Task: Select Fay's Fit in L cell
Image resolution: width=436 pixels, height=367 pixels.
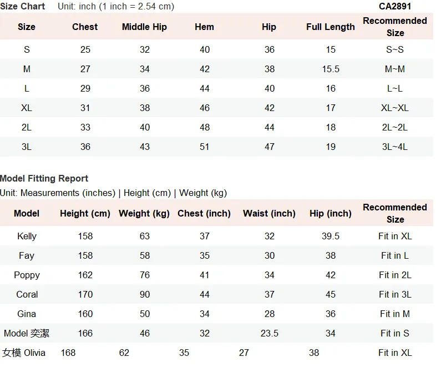Action: point(395,255)
